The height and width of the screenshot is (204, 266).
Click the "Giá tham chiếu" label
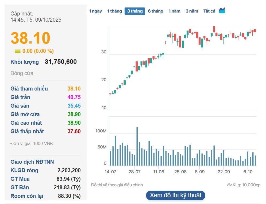click(x=29, y=89)
